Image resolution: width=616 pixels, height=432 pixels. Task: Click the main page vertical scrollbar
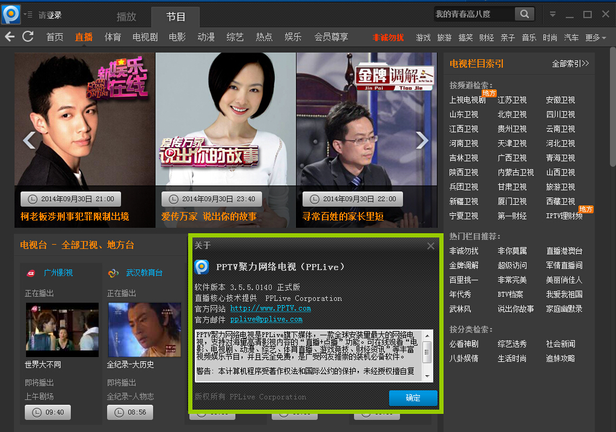[x=613, y=107]
